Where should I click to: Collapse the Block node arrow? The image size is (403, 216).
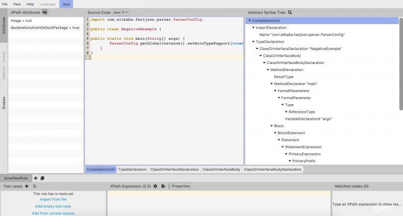tap(272, 126)
